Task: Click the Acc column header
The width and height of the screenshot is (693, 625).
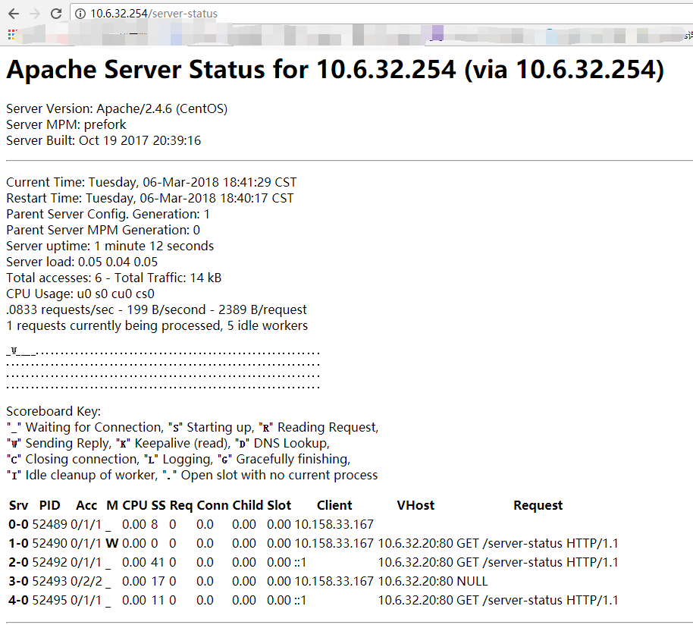Action: [x=86, y=505]
